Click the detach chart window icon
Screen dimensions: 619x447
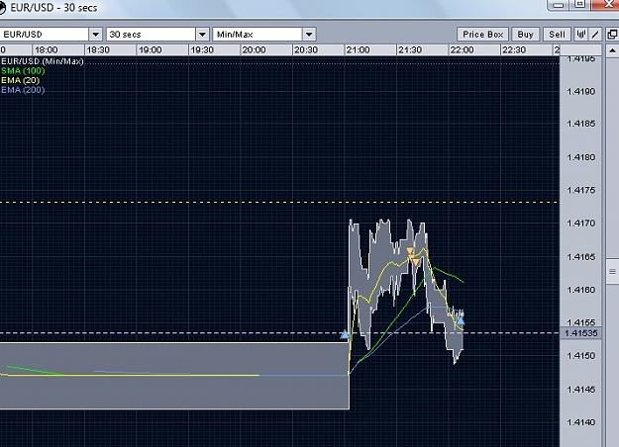[612, 35]
